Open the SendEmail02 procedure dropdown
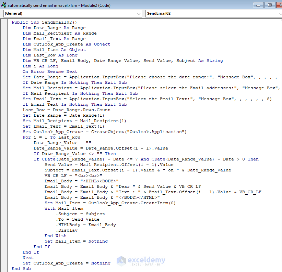This screenshot has height=272, width=282. tap(213, 14)
